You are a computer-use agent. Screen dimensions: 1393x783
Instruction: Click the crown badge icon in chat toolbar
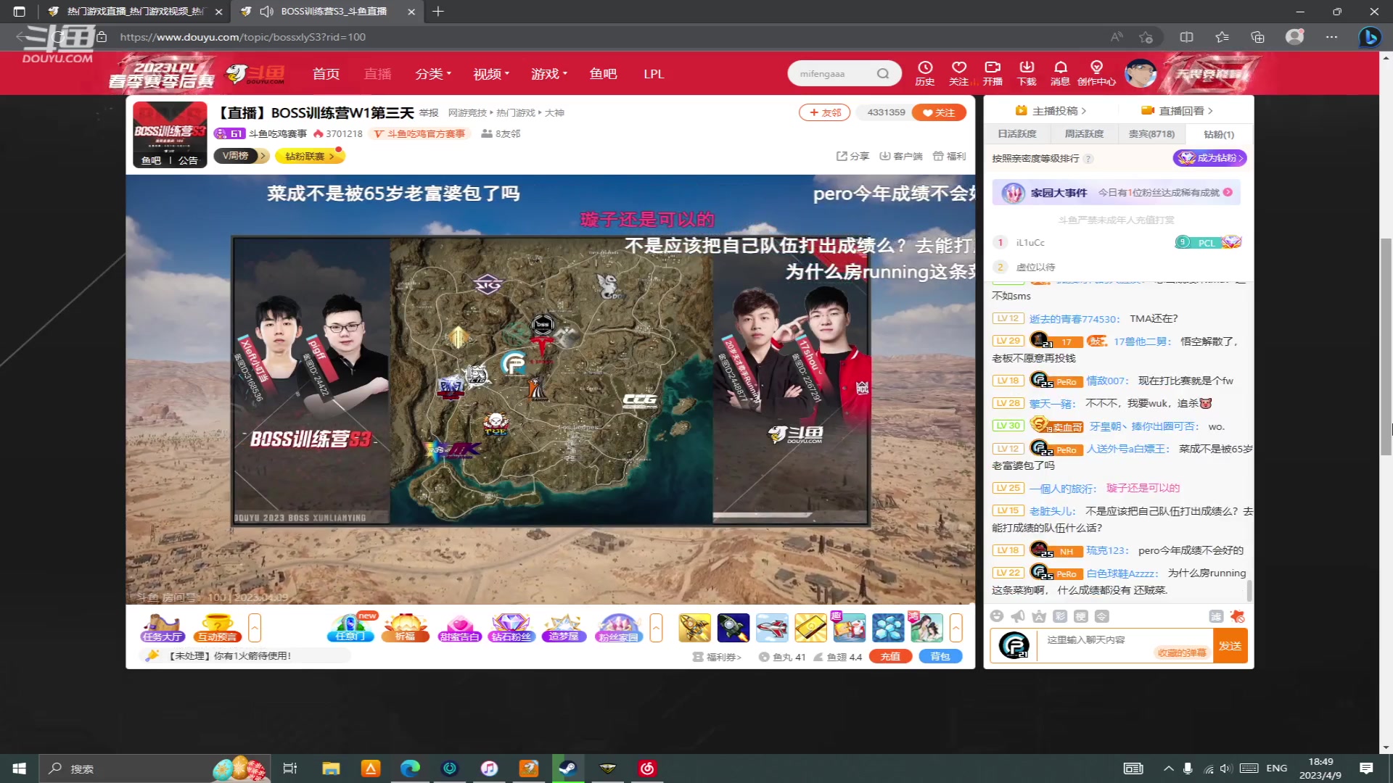1039,616
